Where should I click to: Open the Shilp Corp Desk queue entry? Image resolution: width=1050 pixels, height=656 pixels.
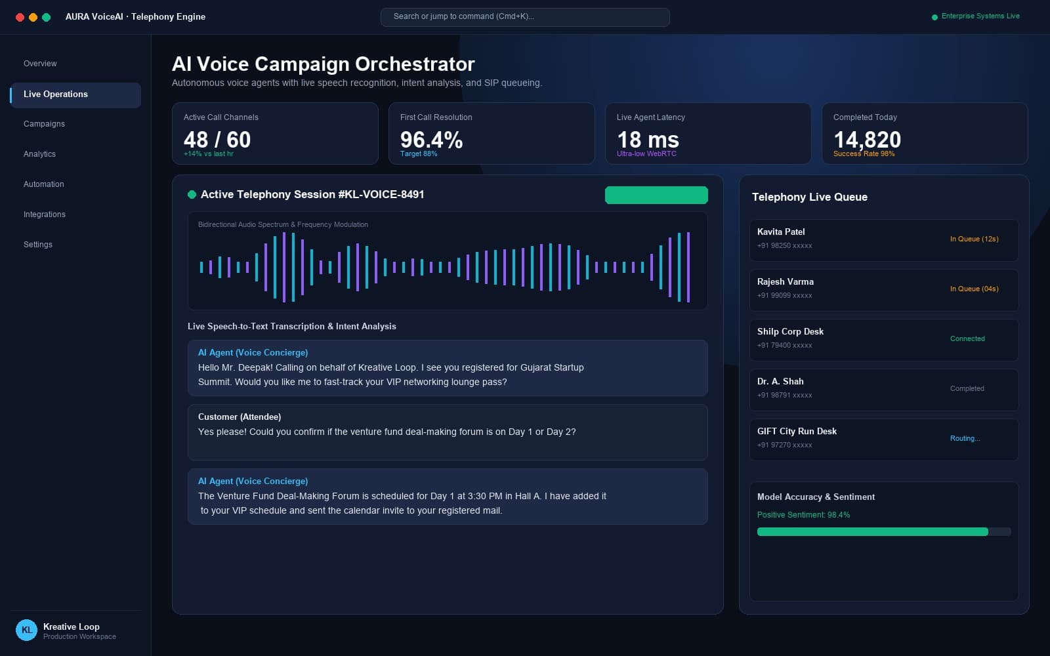coord(884,340)
